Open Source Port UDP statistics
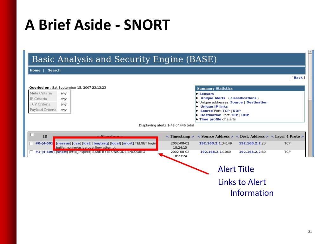This screenshot has width=325, height=244. point(237,111)
